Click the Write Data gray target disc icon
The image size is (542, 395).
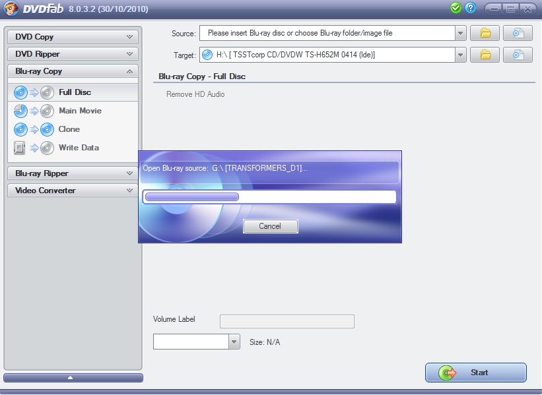(47, 148)
